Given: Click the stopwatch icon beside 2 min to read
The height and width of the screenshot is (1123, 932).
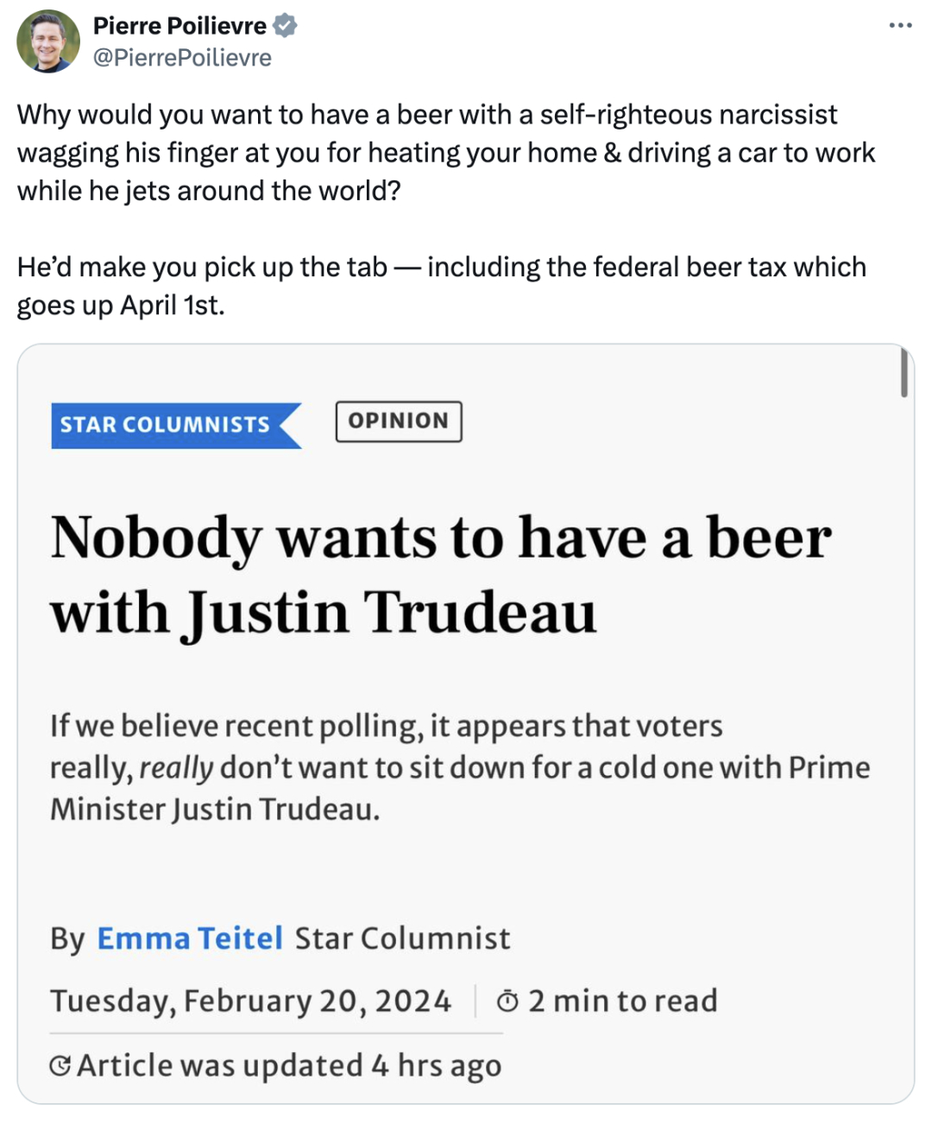Looking at the screenshot, I should (x=507, y=1001).
